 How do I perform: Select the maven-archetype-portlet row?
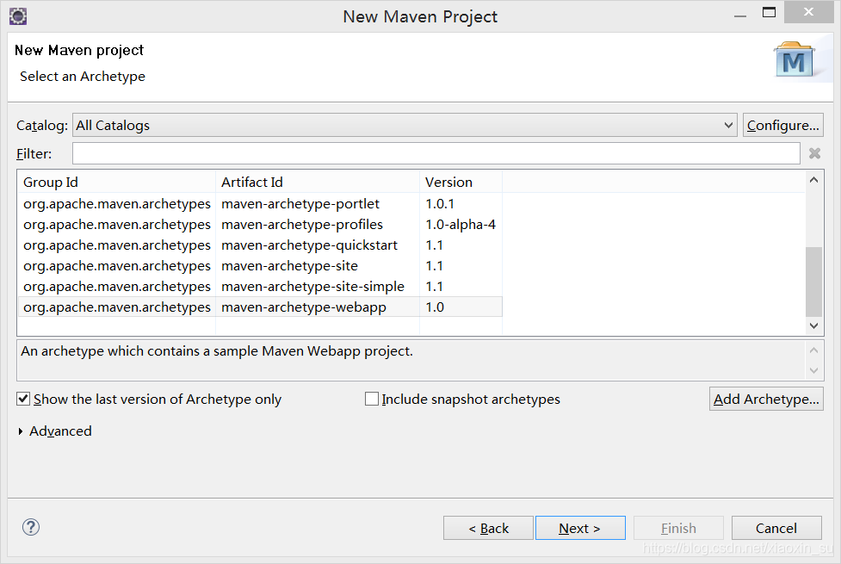point(260,204)
